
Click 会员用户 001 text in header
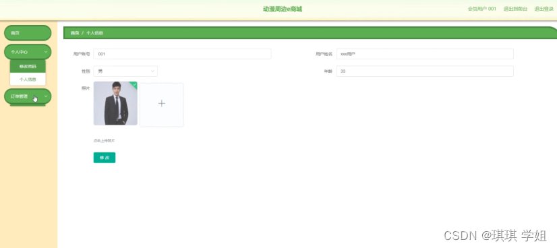(x=481, y=9)
